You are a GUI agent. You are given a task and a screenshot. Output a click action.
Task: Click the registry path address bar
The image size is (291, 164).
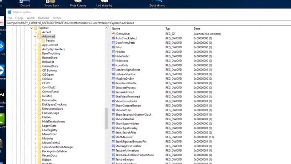[149, 23]
